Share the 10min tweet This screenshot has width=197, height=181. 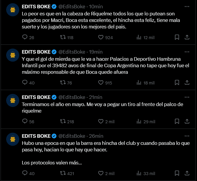click(x=187, y=37)
